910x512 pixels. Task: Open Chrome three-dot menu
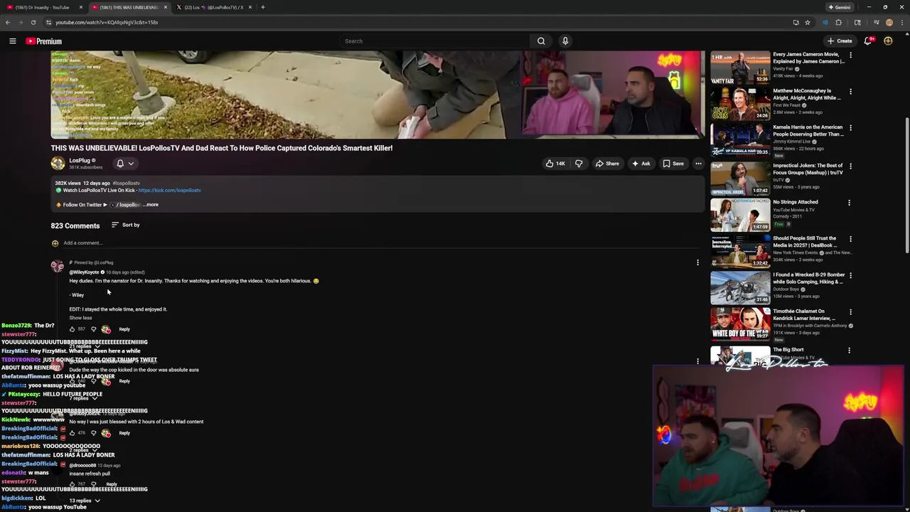point(902,22)
